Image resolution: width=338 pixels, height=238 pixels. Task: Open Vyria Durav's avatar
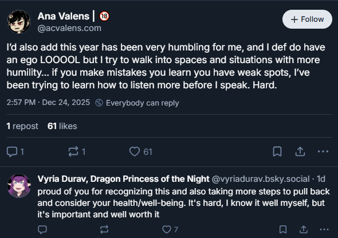pyautogui.click(x=19, y=186)
